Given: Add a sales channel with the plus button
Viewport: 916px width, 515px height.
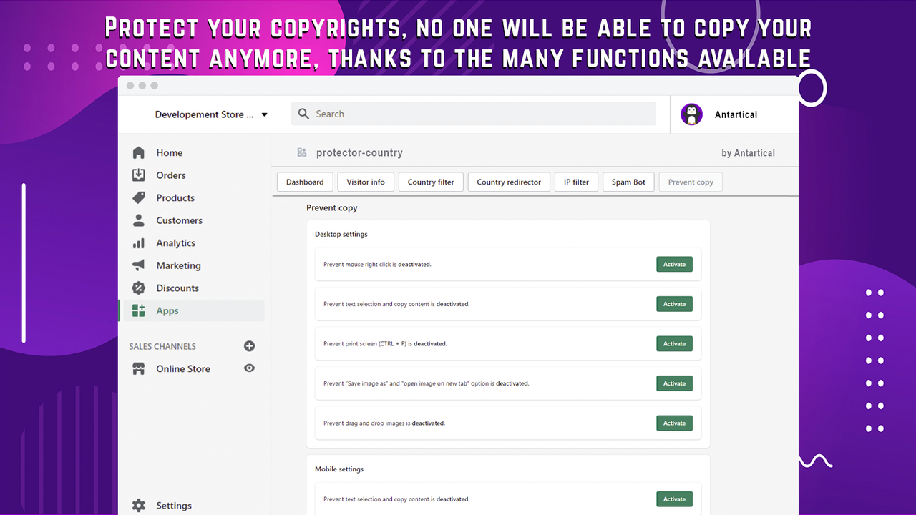Looking at the screenshot, I should click(249, 345).
